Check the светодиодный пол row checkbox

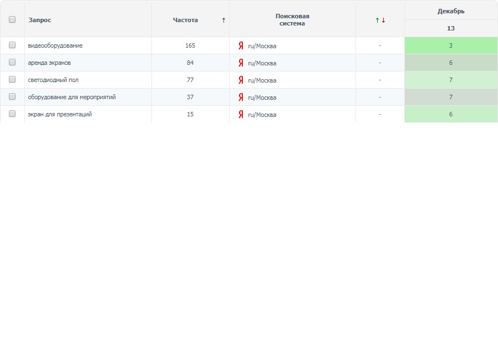[x=12, y=80]
